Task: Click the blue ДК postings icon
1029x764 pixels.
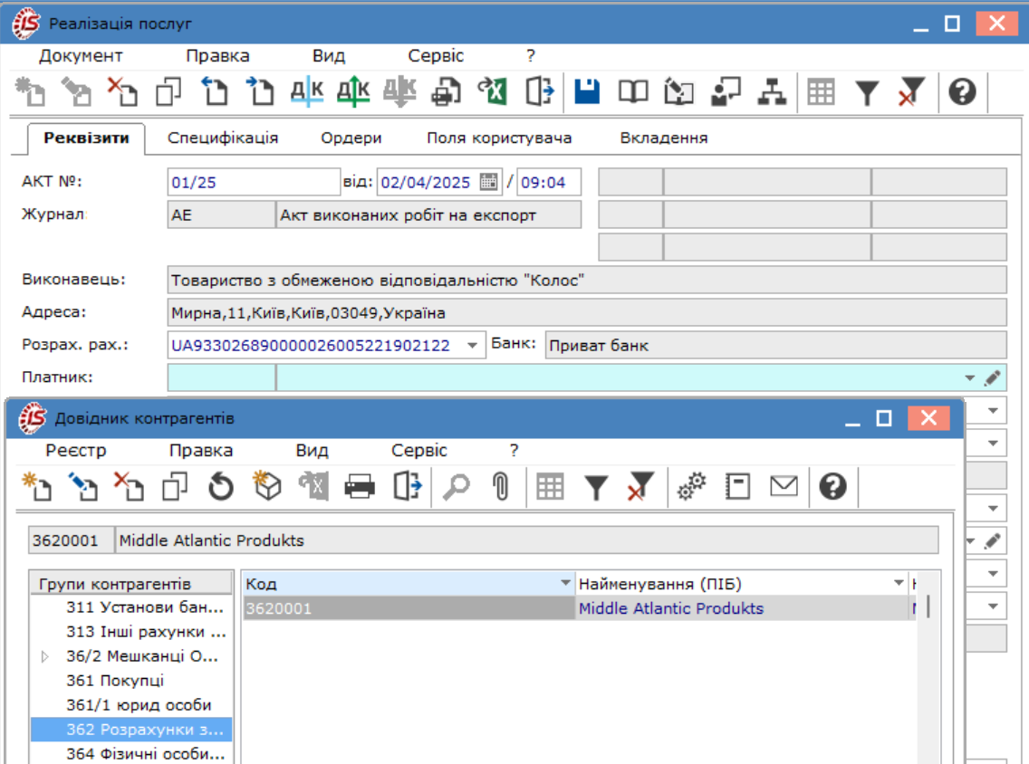Action: click(307, 91)
